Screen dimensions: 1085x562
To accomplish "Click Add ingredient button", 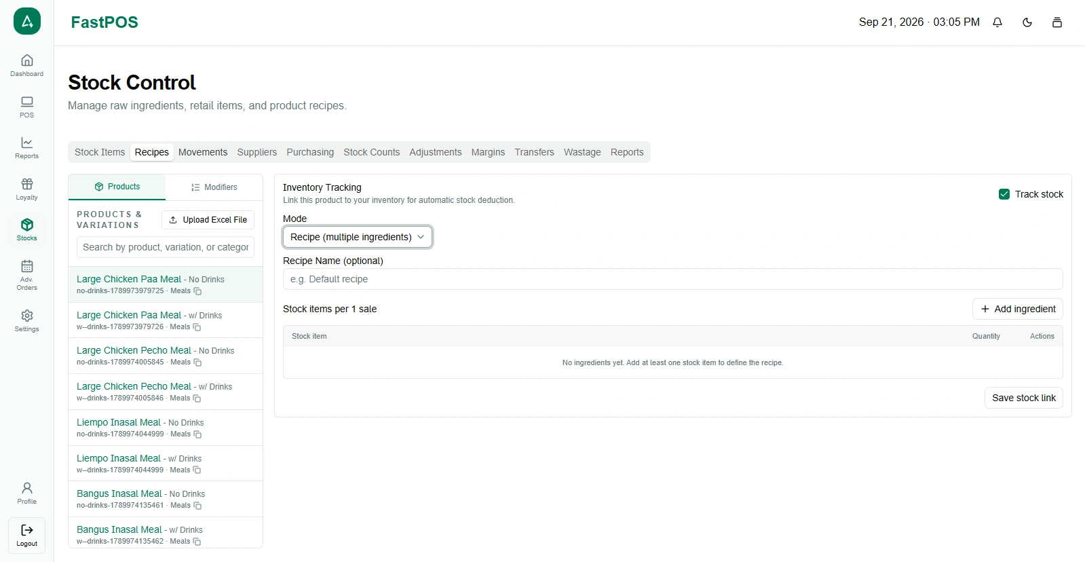I will (1018, 309).
